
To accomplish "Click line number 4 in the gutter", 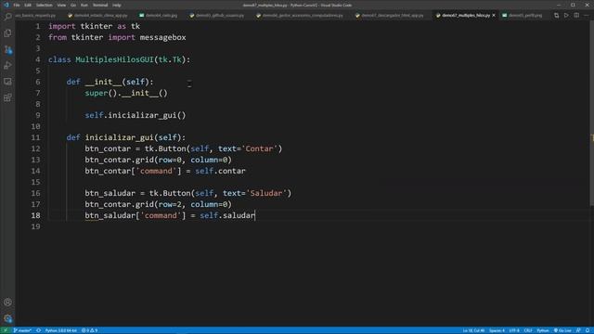I will pyautogui.click(x=37, y=59).
